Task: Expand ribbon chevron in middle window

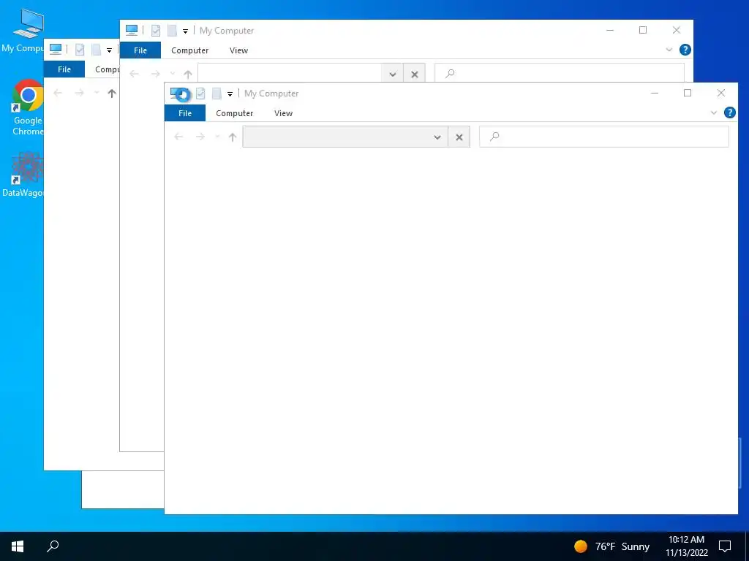Action: pos(669,50)
